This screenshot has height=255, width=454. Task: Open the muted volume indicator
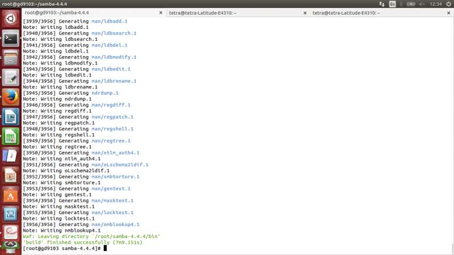pyautogui.click(x=422, y=4)
